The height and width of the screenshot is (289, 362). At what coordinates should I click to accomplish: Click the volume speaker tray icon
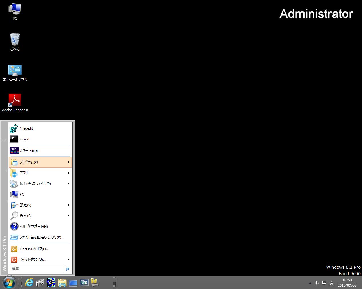pos(317,283)
